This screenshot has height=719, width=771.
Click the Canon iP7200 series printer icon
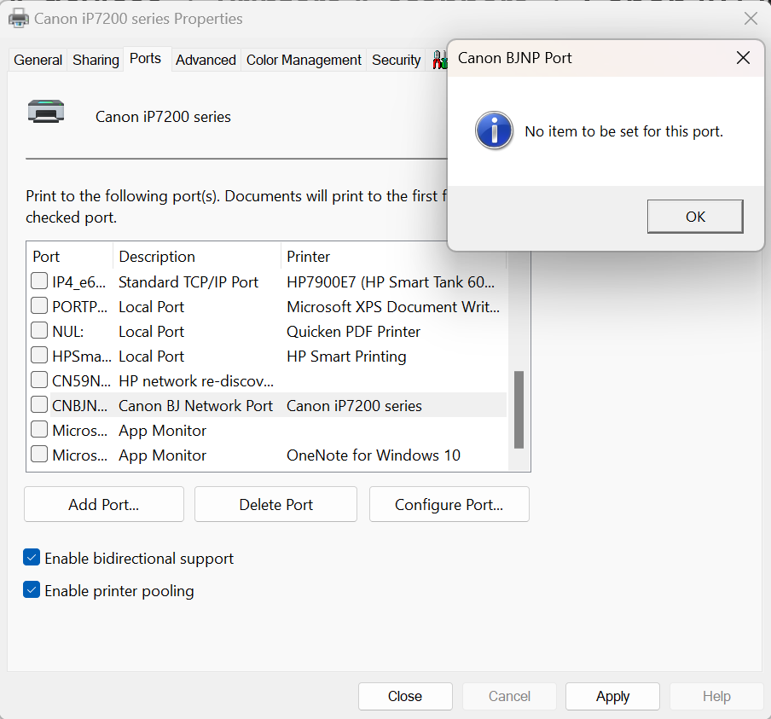tap(45, 112)
